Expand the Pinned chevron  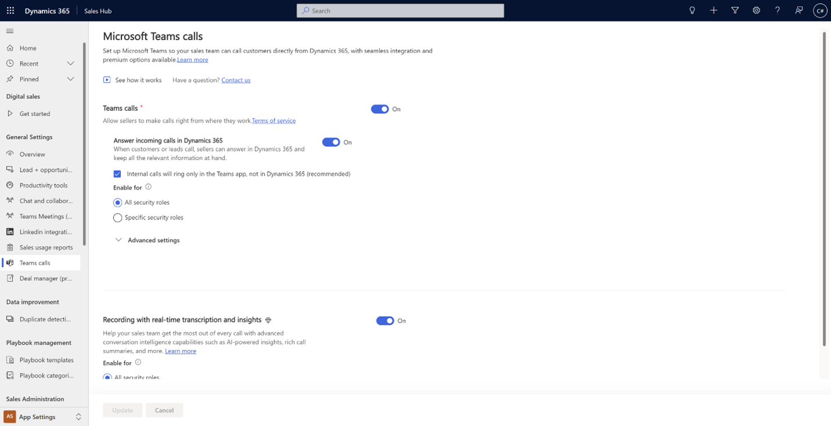click(70, 79)
